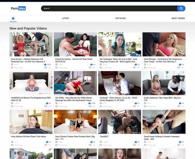Open the Katie Morgan video title link
The height and width of the screenshot is (159, 195).
(163, 60)
